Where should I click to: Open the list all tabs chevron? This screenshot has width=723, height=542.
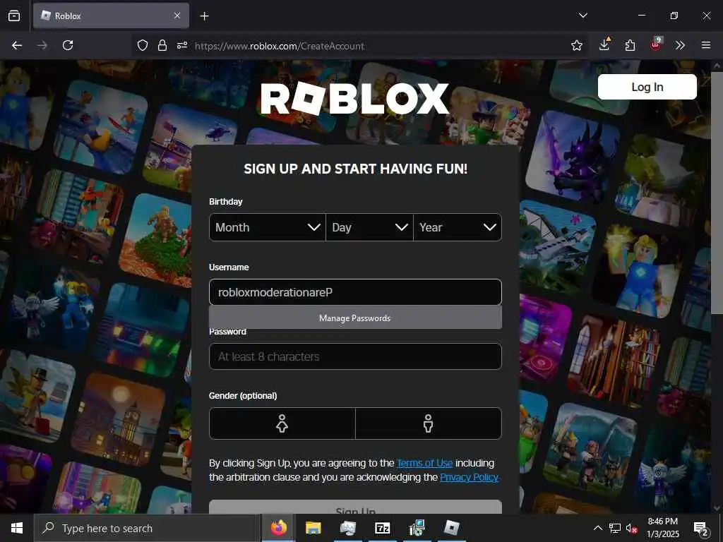pos(582,16)
